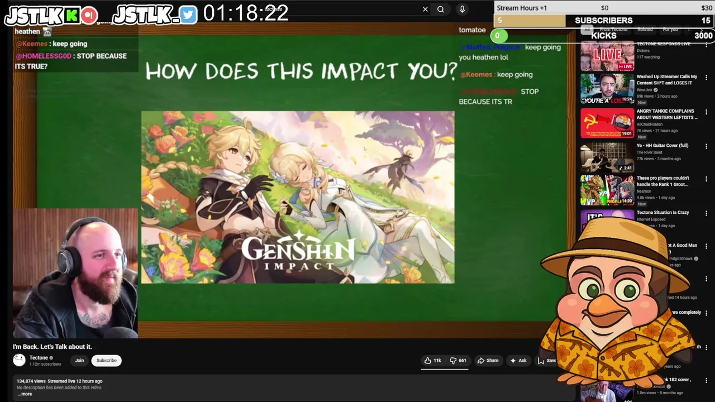Visit the Dickers channel name

643,51
